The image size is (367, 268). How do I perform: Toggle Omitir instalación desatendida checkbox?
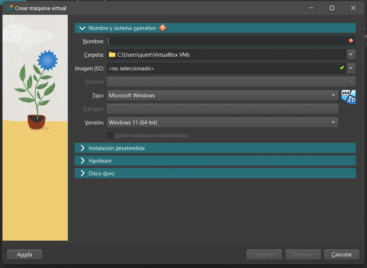[110, 136]
